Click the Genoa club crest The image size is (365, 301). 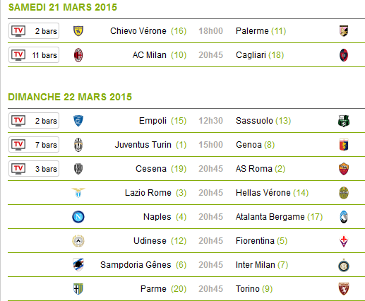pos(344,145)
